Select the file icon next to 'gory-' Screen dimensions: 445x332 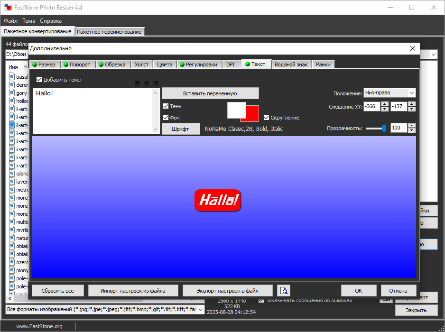pyautogui.click(x=12, y=93)
